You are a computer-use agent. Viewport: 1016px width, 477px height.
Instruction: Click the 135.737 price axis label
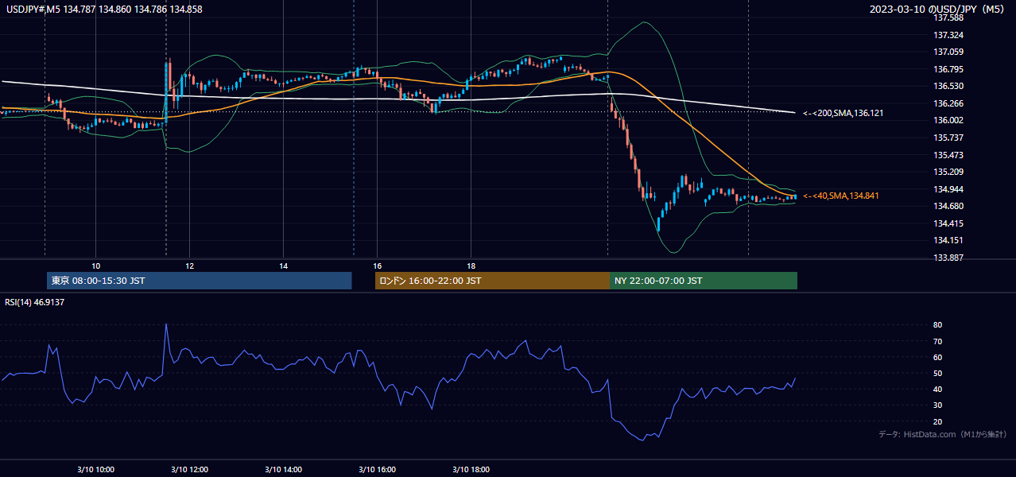click(949, 138)
